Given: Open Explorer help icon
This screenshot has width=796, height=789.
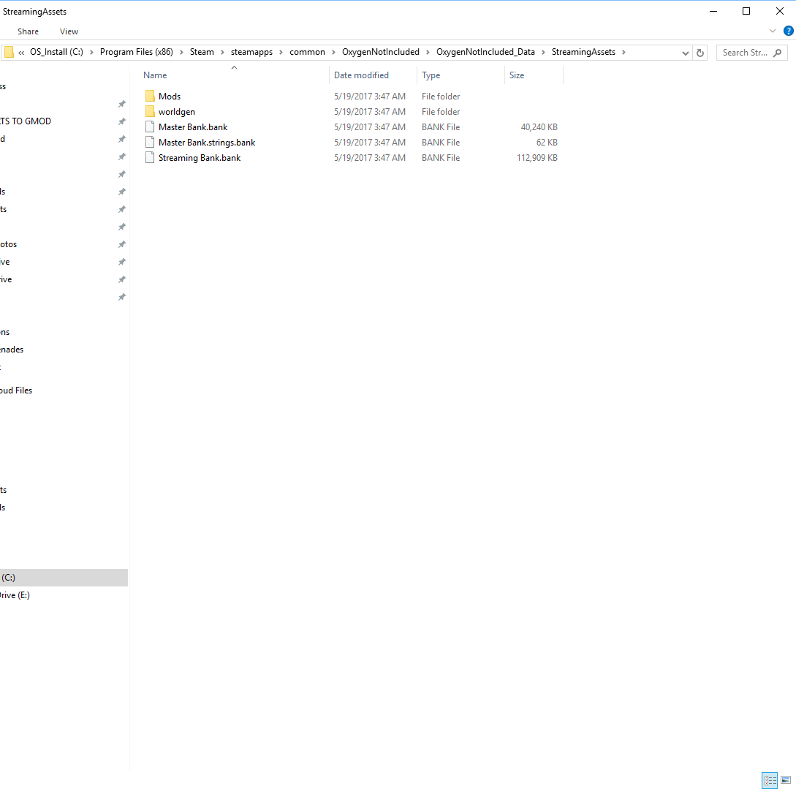Looking at the screenshot, I should click(x=789, y=31).
